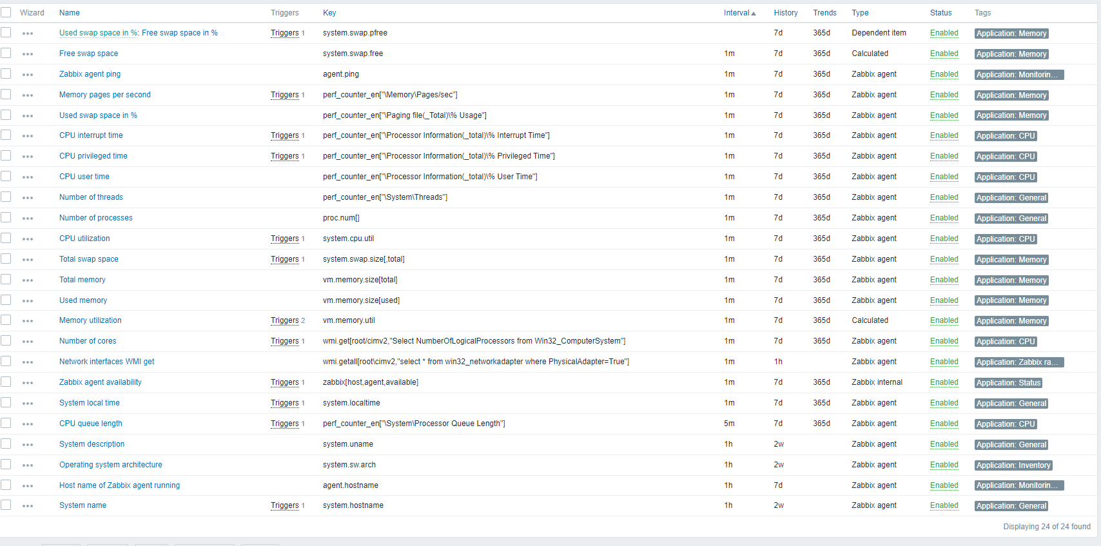Open wizard menu for CPU queue length
1101x546 pixels.
pos(28,424)
